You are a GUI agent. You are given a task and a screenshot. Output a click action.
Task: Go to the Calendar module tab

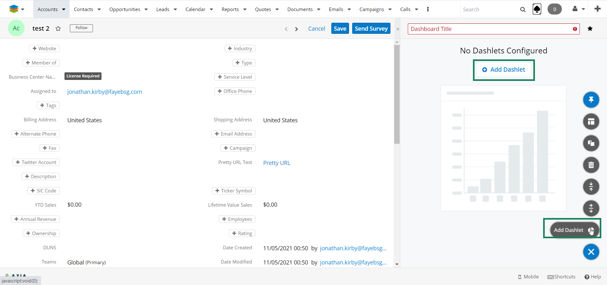tap(195, 9)
